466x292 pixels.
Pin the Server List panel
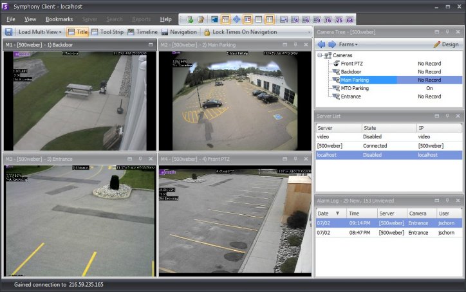point(447,116)
